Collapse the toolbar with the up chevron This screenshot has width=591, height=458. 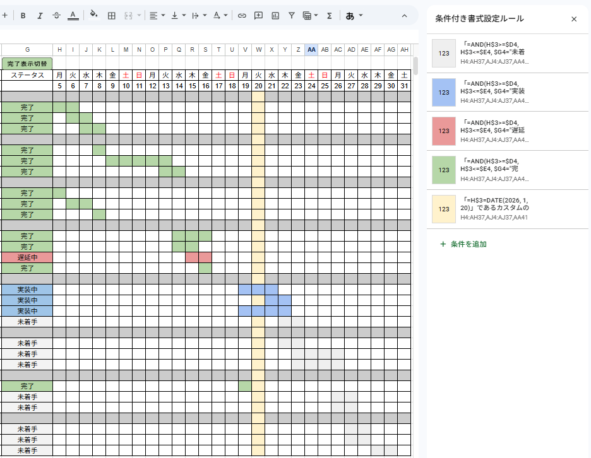pos(405,15)
